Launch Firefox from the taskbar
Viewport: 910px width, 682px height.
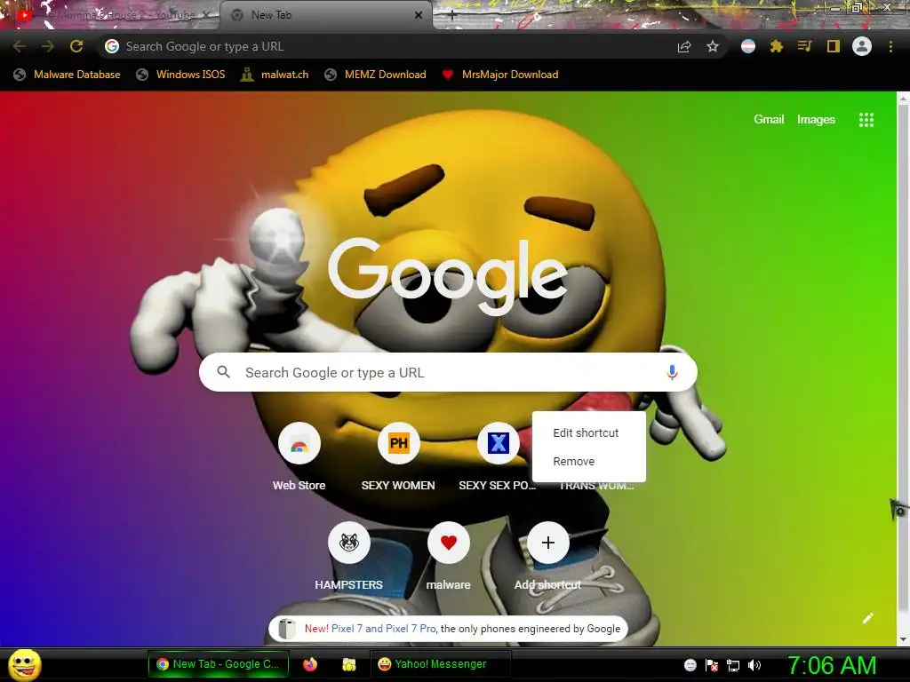click(x=310, y=664)
